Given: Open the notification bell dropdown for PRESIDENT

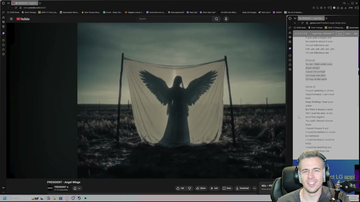Looking at the screenshot, I should 77,188.
